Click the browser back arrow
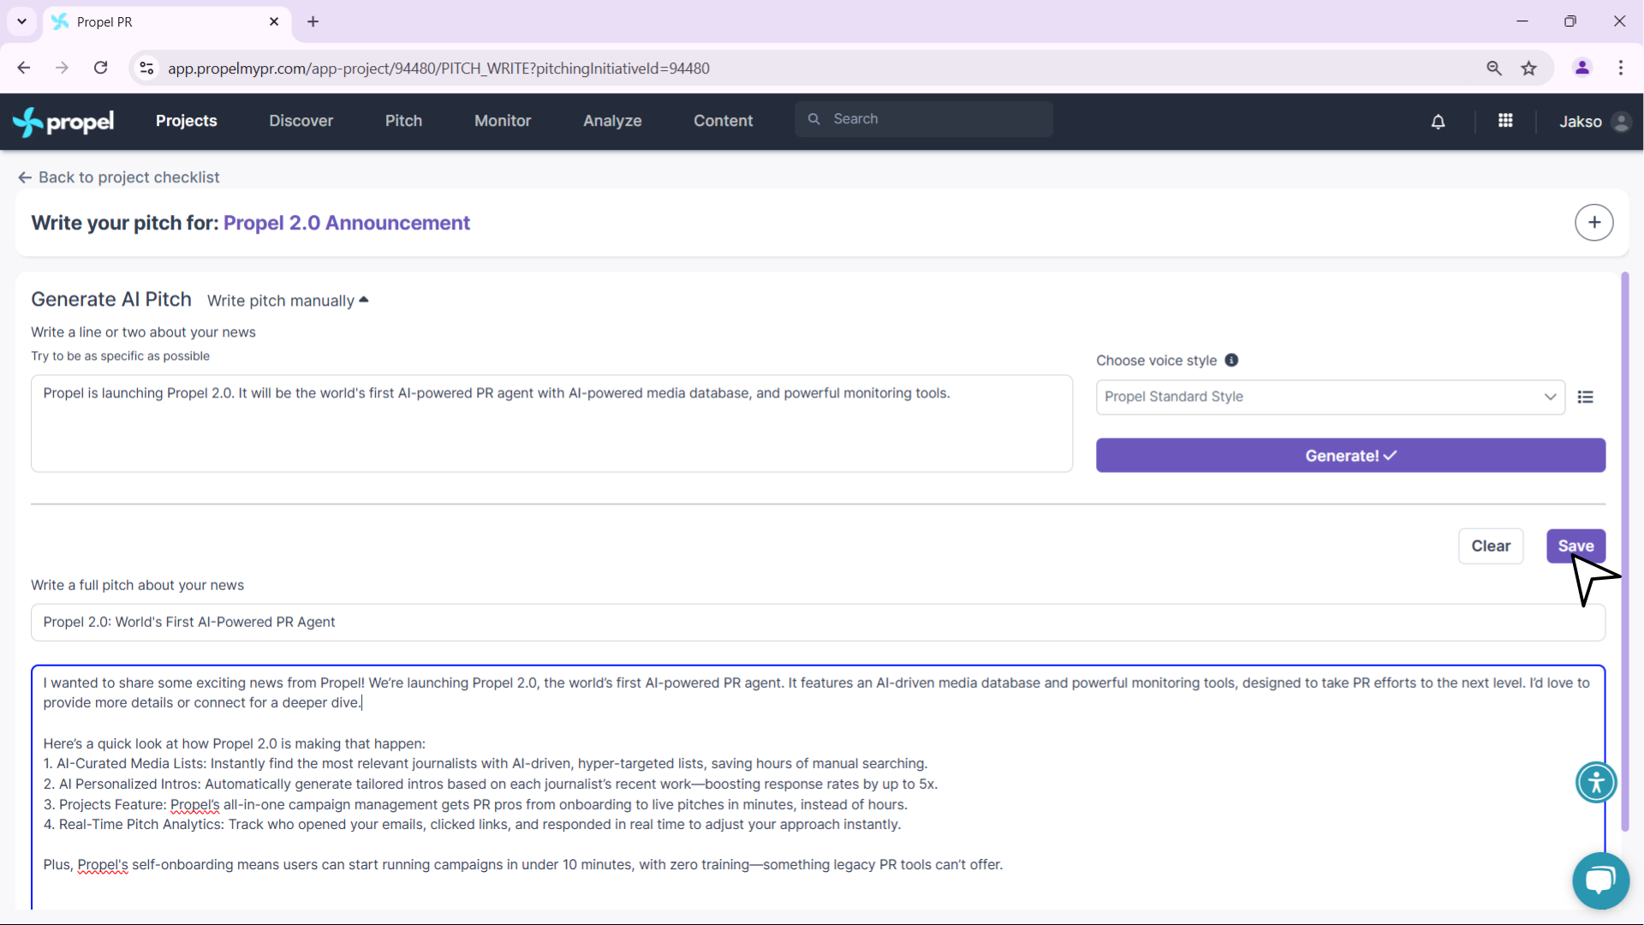Image resolution: width=1644 pixels, height=925 pixels. pos(24,68)
